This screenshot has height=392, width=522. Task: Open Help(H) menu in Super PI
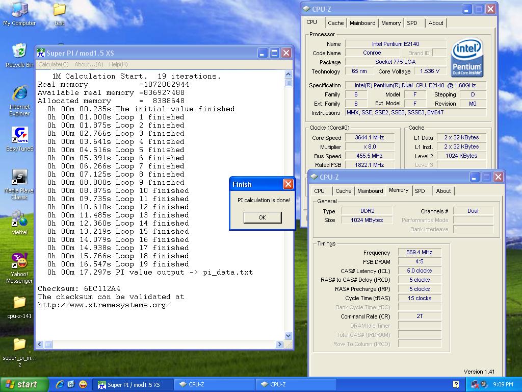(x=118, y=64)
